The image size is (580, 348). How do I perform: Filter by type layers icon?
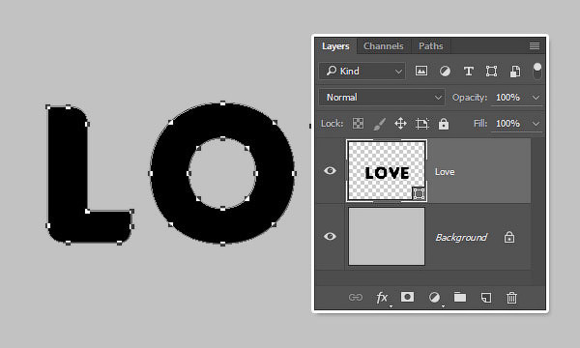click(x=468, y=71)
